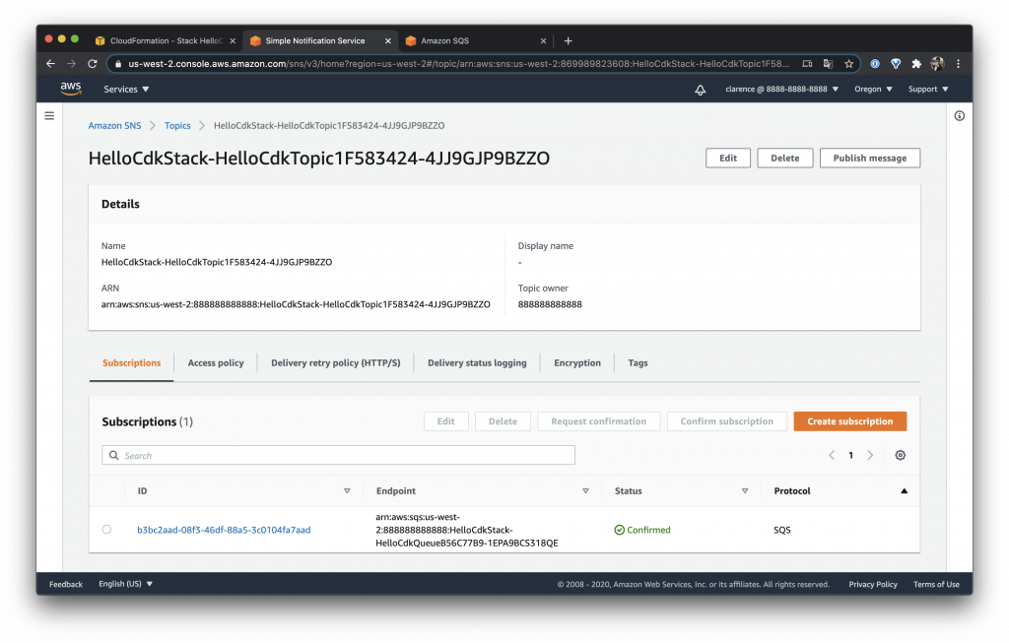Click the topic ARN value text

296,304
